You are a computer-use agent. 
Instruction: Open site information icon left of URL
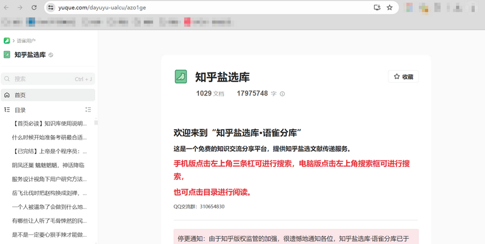click(51, 7)
